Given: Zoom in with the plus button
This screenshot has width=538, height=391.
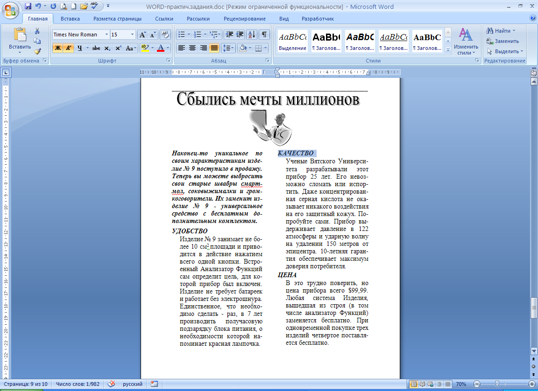Looking at the screenshot, I should [x=532, y=384].
